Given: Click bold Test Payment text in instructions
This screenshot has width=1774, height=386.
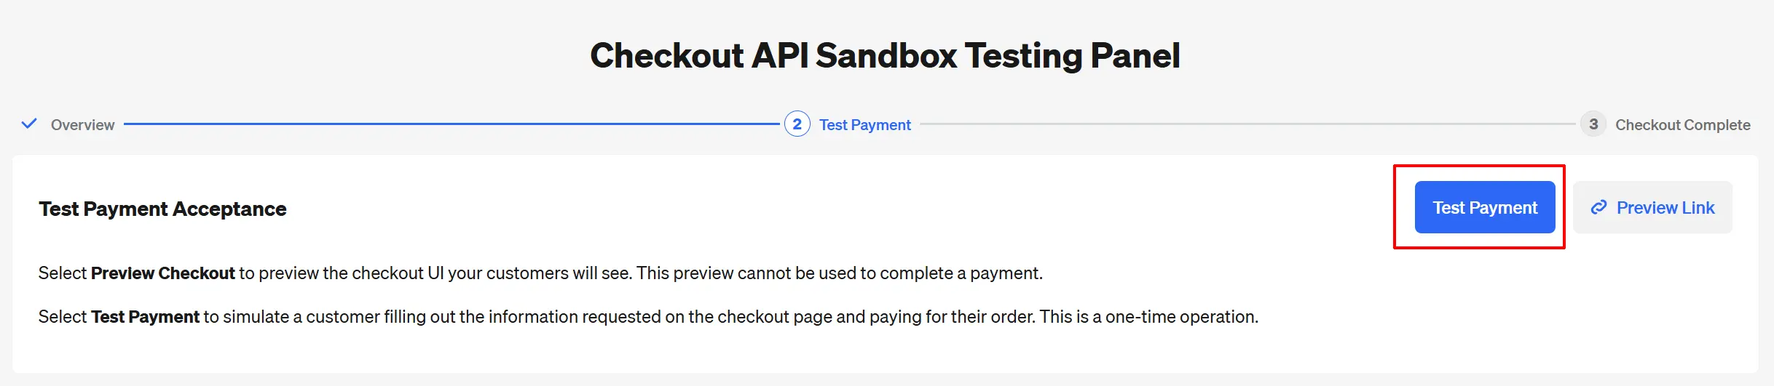Looking at the screenshot, I should click(x=145, y=317).
